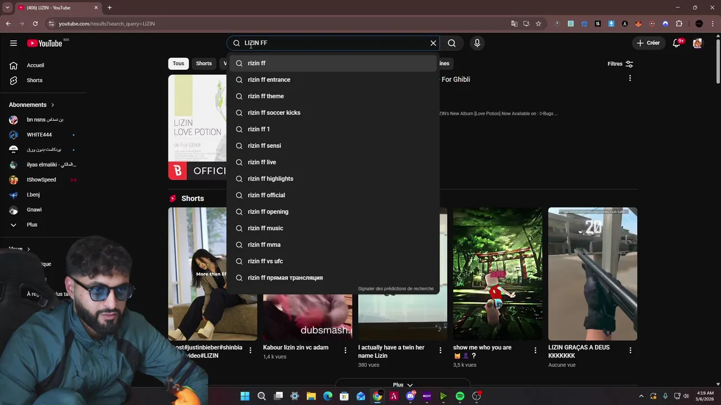Expand the Abonnements section
This screenshot has height=405, width=721.
32,105
